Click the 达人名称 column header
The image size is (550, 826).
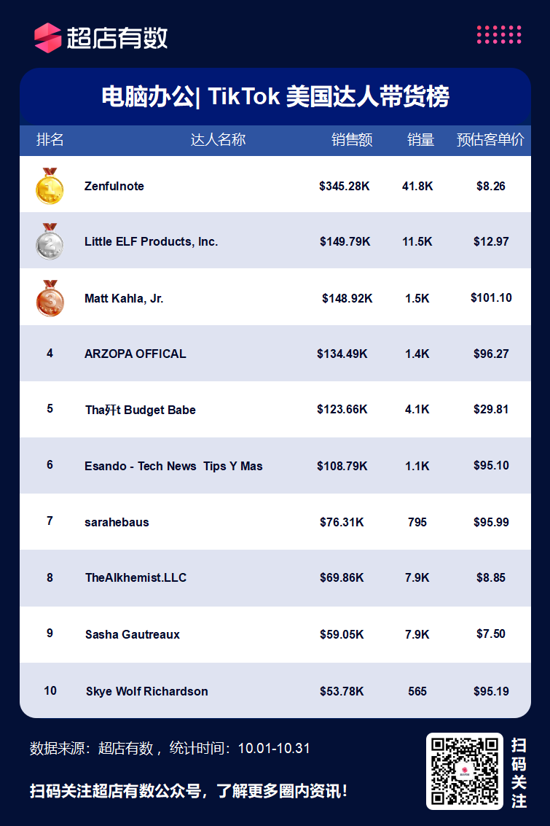tap(218, 139)
